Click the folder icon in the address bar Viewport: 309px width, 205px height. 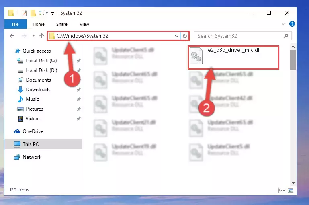click(x=52, y=36)
